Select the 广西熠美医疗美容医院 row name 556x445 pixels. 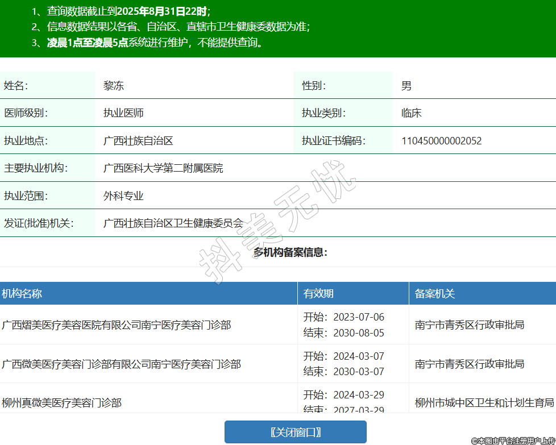point(117,325)
